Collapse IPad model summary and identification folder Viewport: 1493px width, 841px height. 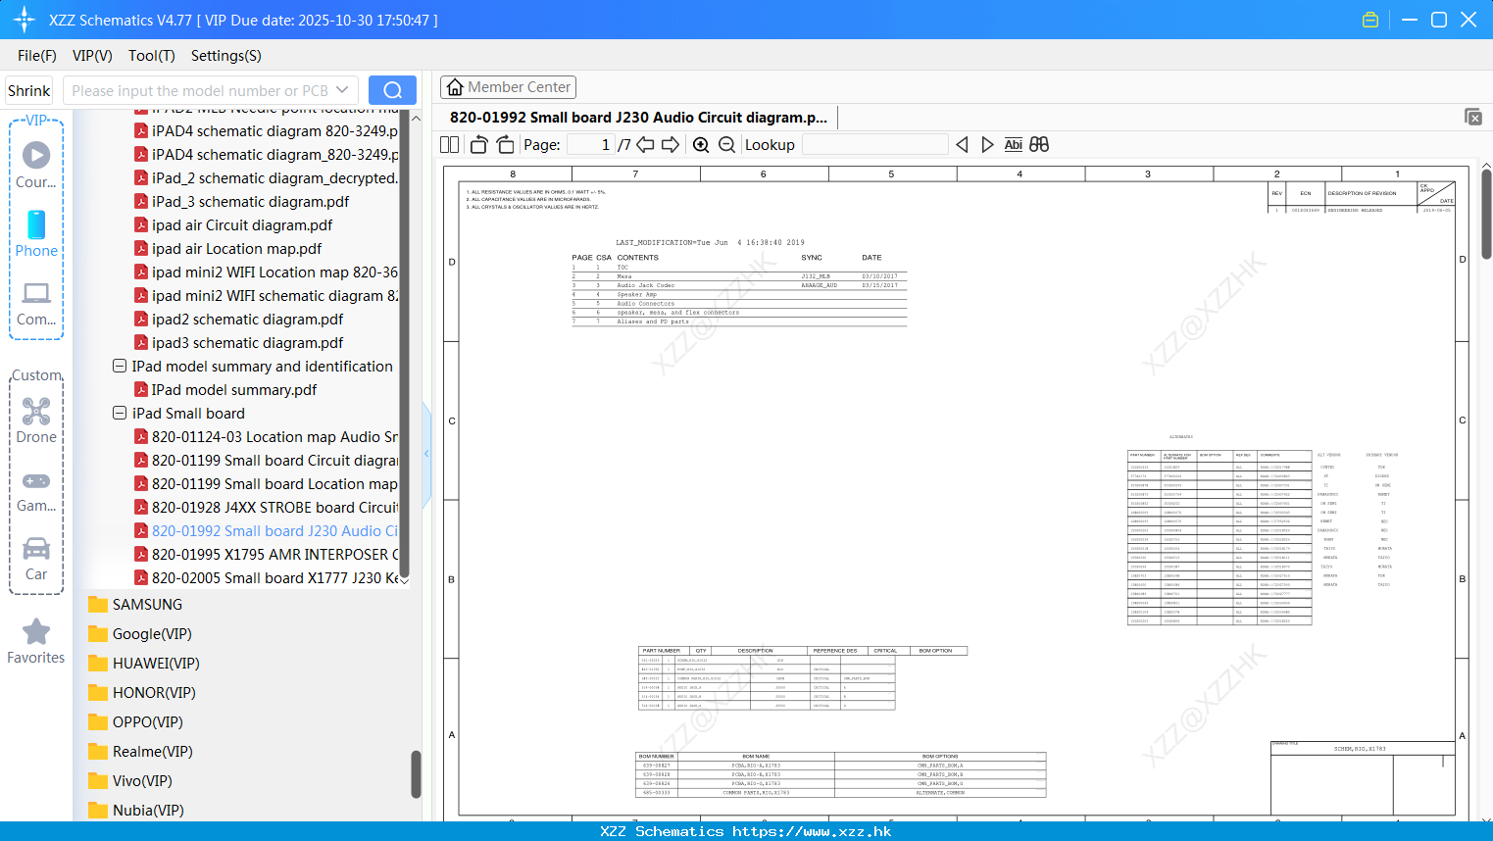click(x=120, y=366)
